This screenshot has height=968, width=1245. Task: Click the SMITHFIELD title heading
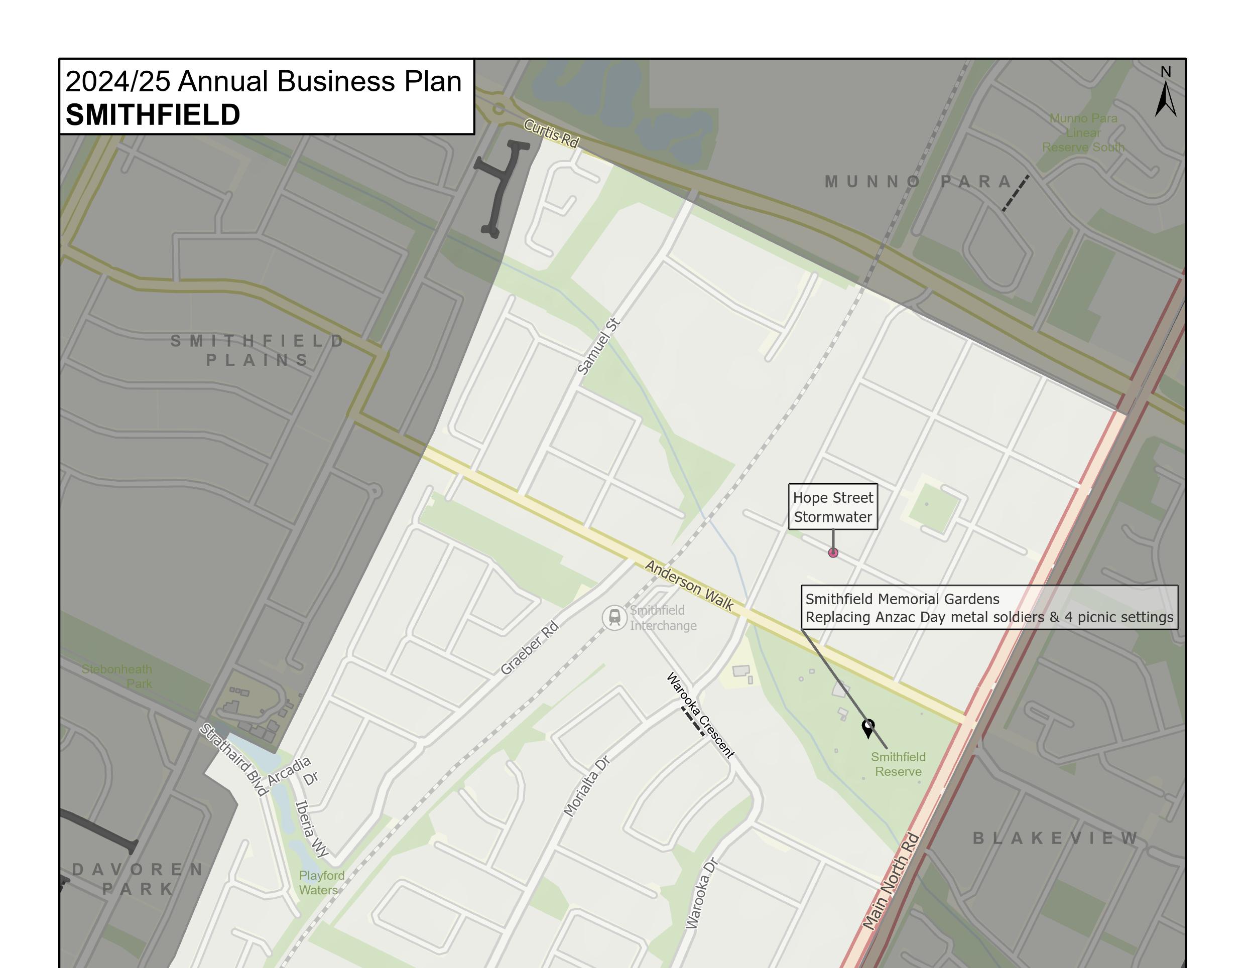tap(153, 114)
